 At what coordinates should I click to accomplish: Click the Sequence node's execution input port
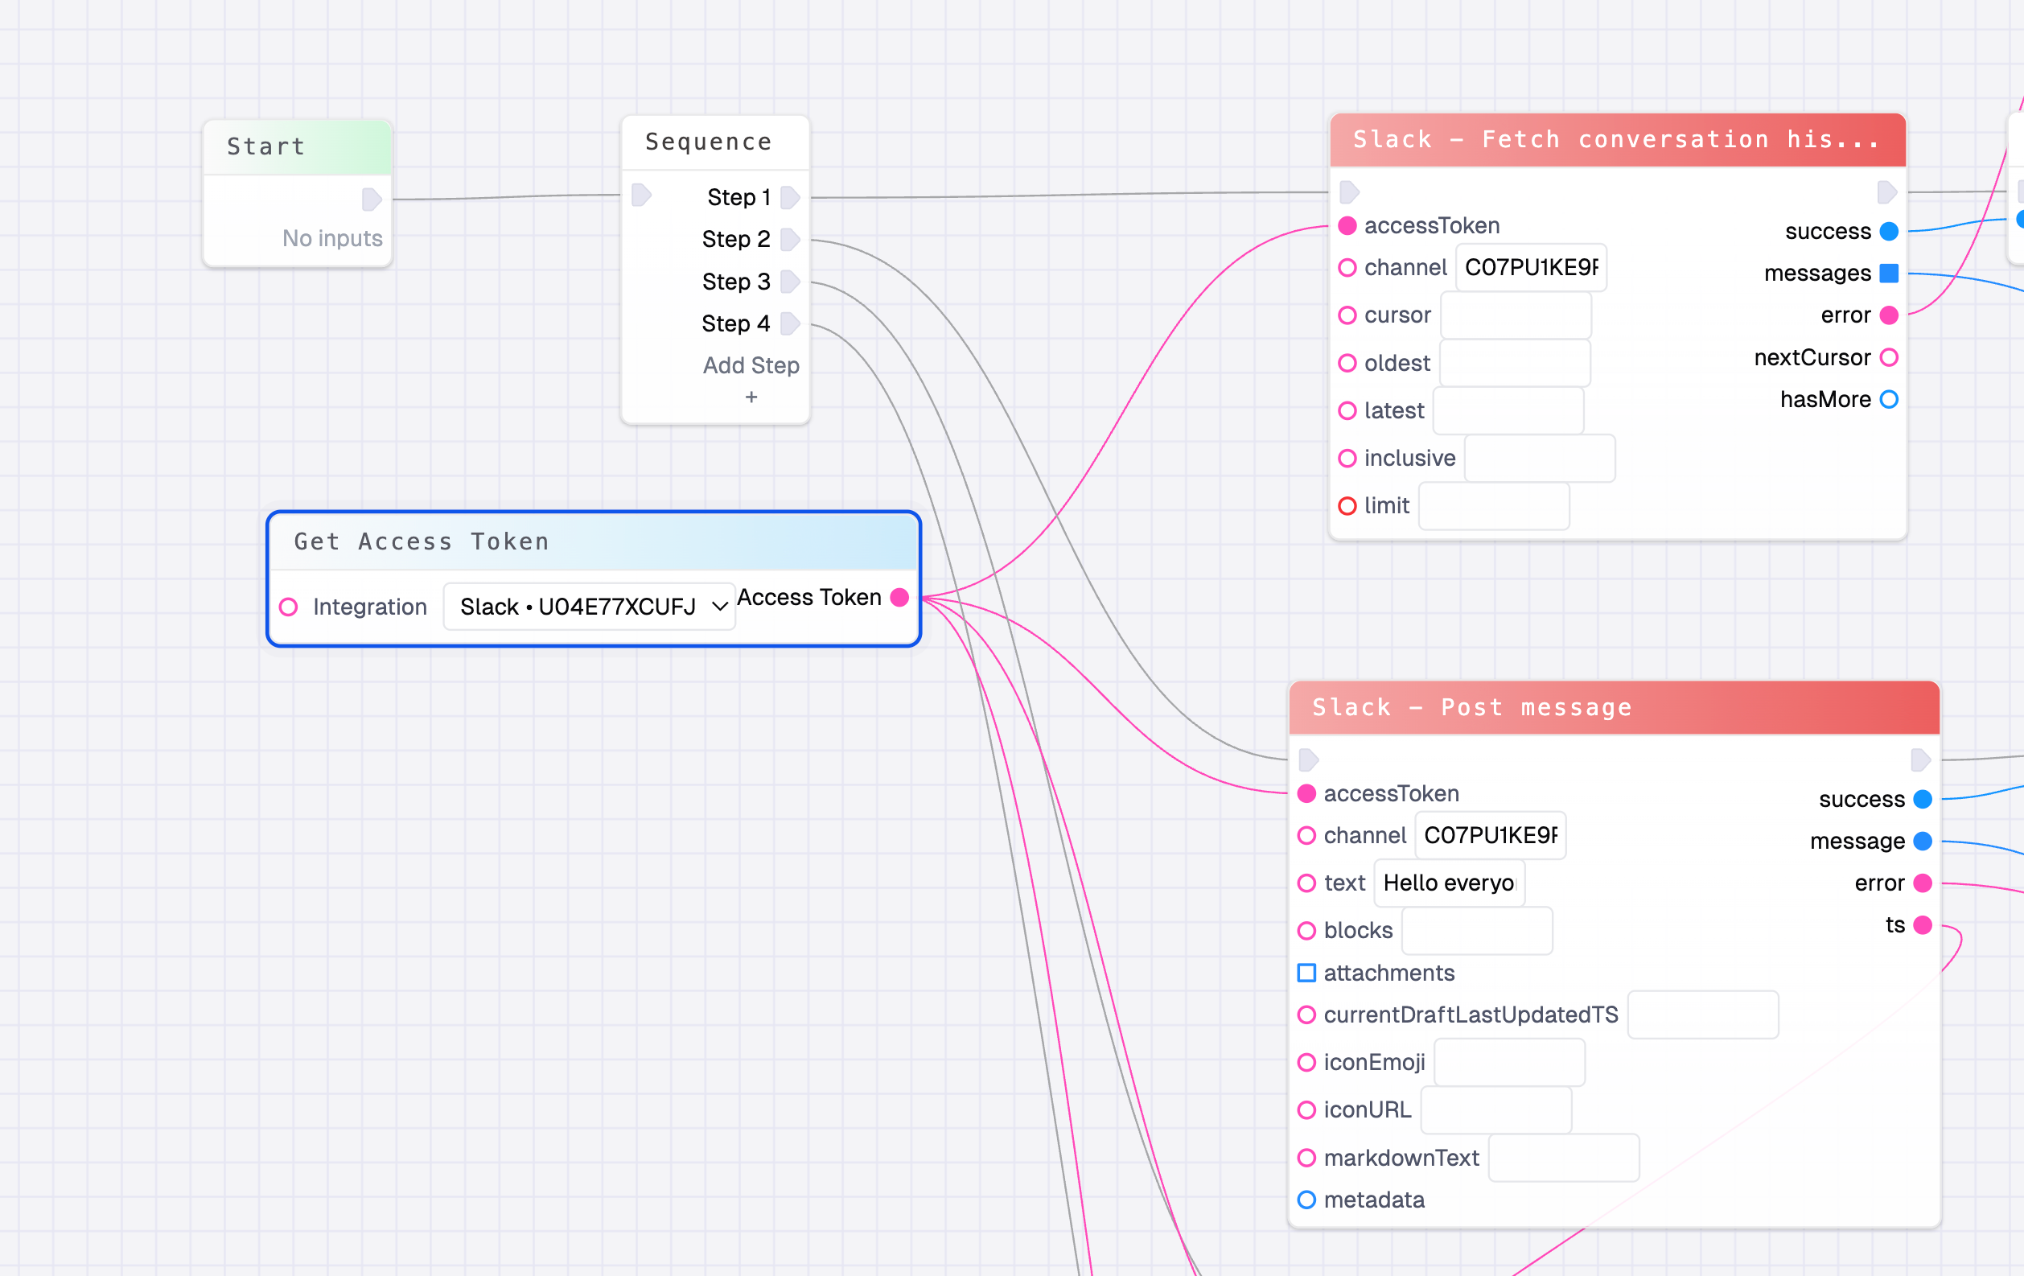click(x=641, y=195)
